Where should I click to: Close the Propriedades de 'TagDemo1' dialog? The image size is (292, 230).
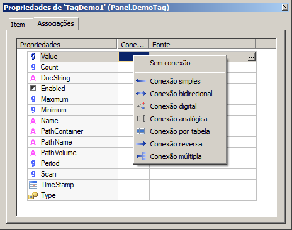pyautogui.click(x=284, y=7)
